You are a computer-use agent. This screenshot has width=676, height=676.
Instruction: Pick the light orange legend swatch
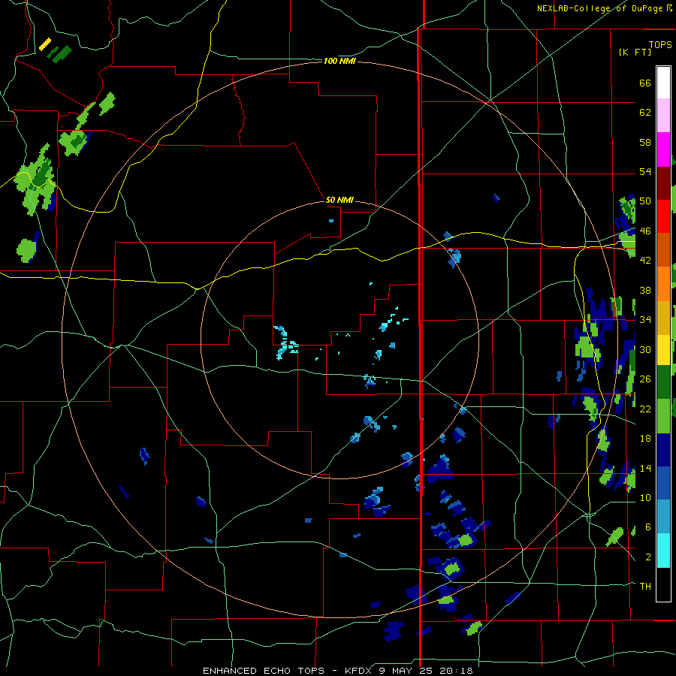tap(663, 284)
